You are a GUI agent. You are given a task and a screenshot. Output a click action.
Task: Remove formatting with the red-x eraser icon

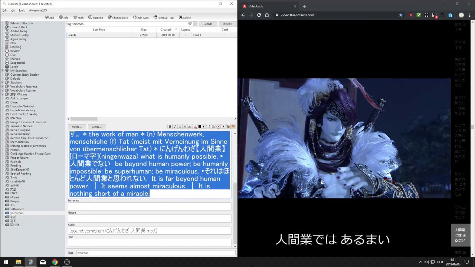click(x=195, y=126)
